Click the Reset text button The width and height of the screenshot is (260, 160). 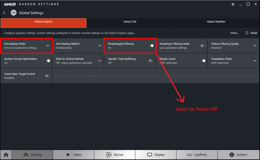[x=254, y=33]
